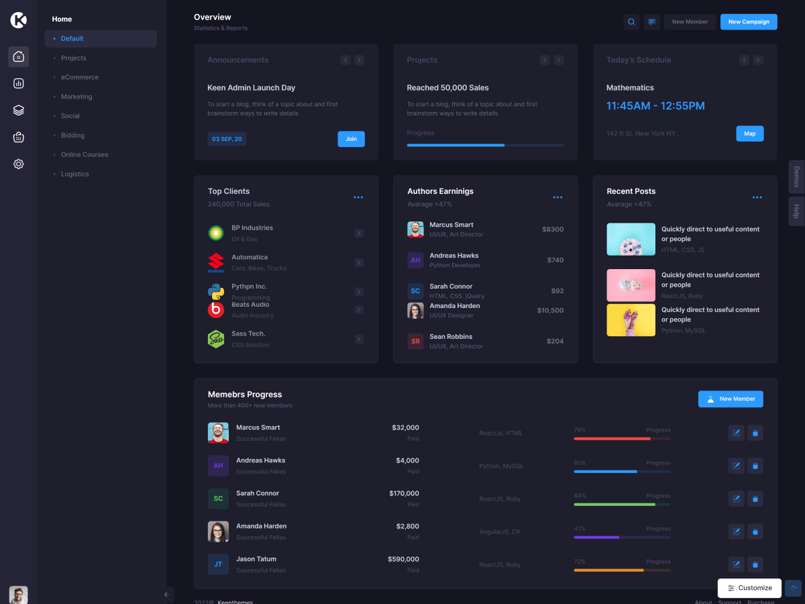This screenshot has height=604, width=805.
Task: Open the first Recent Posts thumbnail image
Action: (631, 240)
